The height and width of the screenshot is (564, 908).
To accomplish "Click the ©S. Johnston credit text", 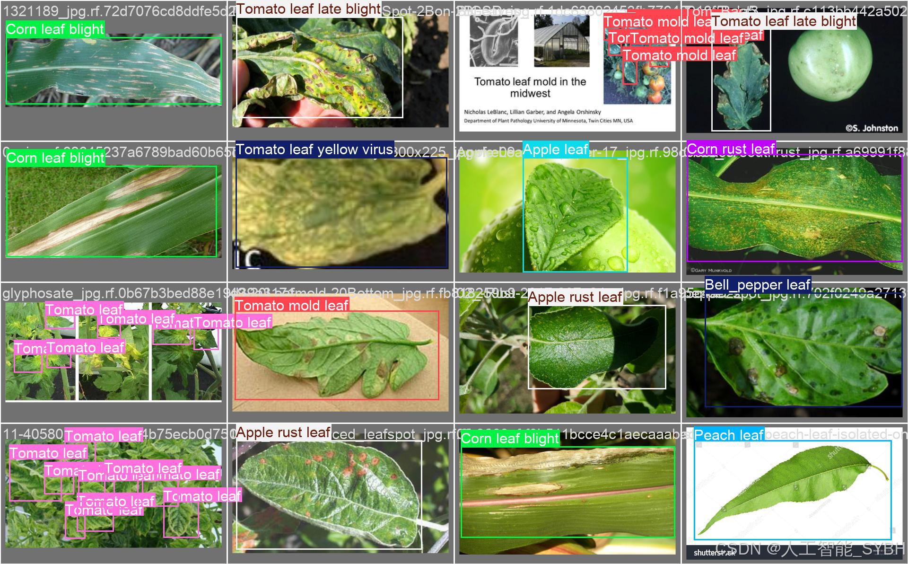I will 872,128.
